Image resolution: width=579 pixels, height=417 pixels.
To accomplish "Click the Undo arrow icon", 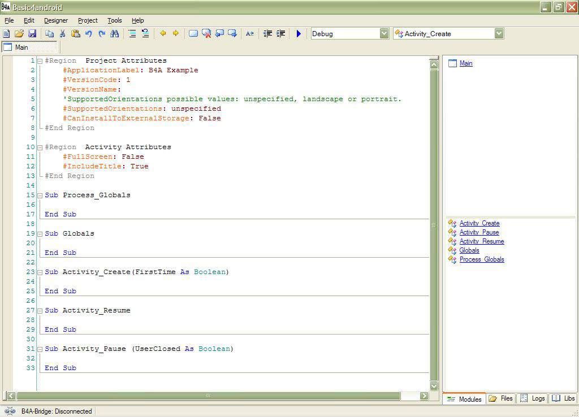I will (89, 34).
